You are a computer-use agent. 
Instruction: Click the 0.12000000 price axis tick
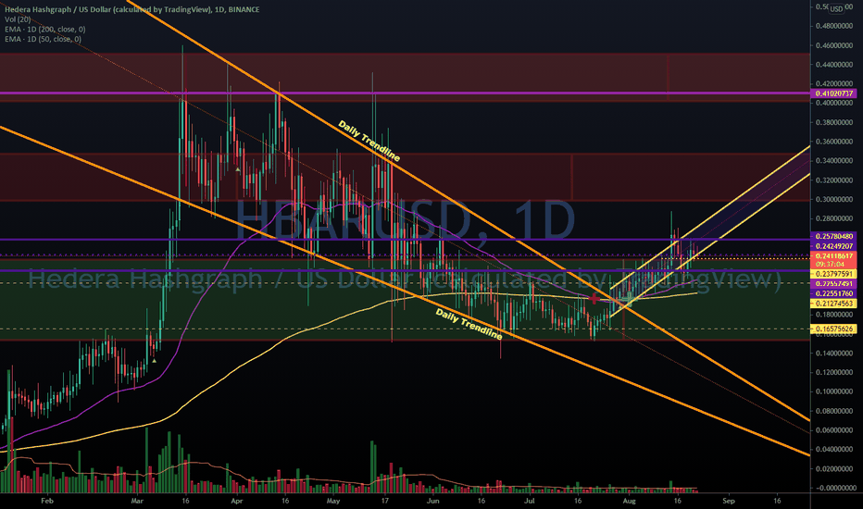834,373
